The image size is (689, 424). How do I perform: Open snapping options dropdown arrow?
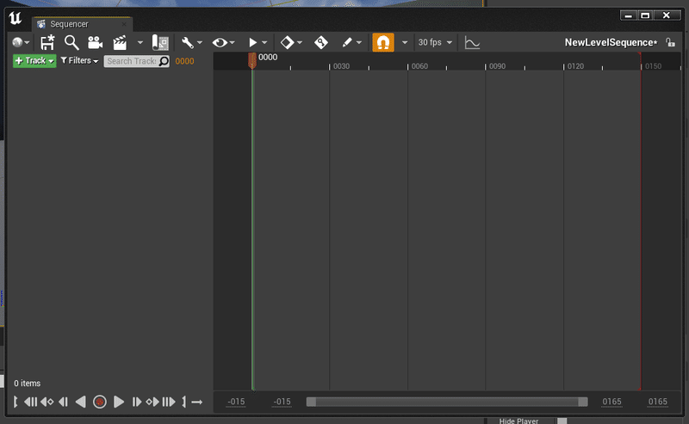point(405,43)
